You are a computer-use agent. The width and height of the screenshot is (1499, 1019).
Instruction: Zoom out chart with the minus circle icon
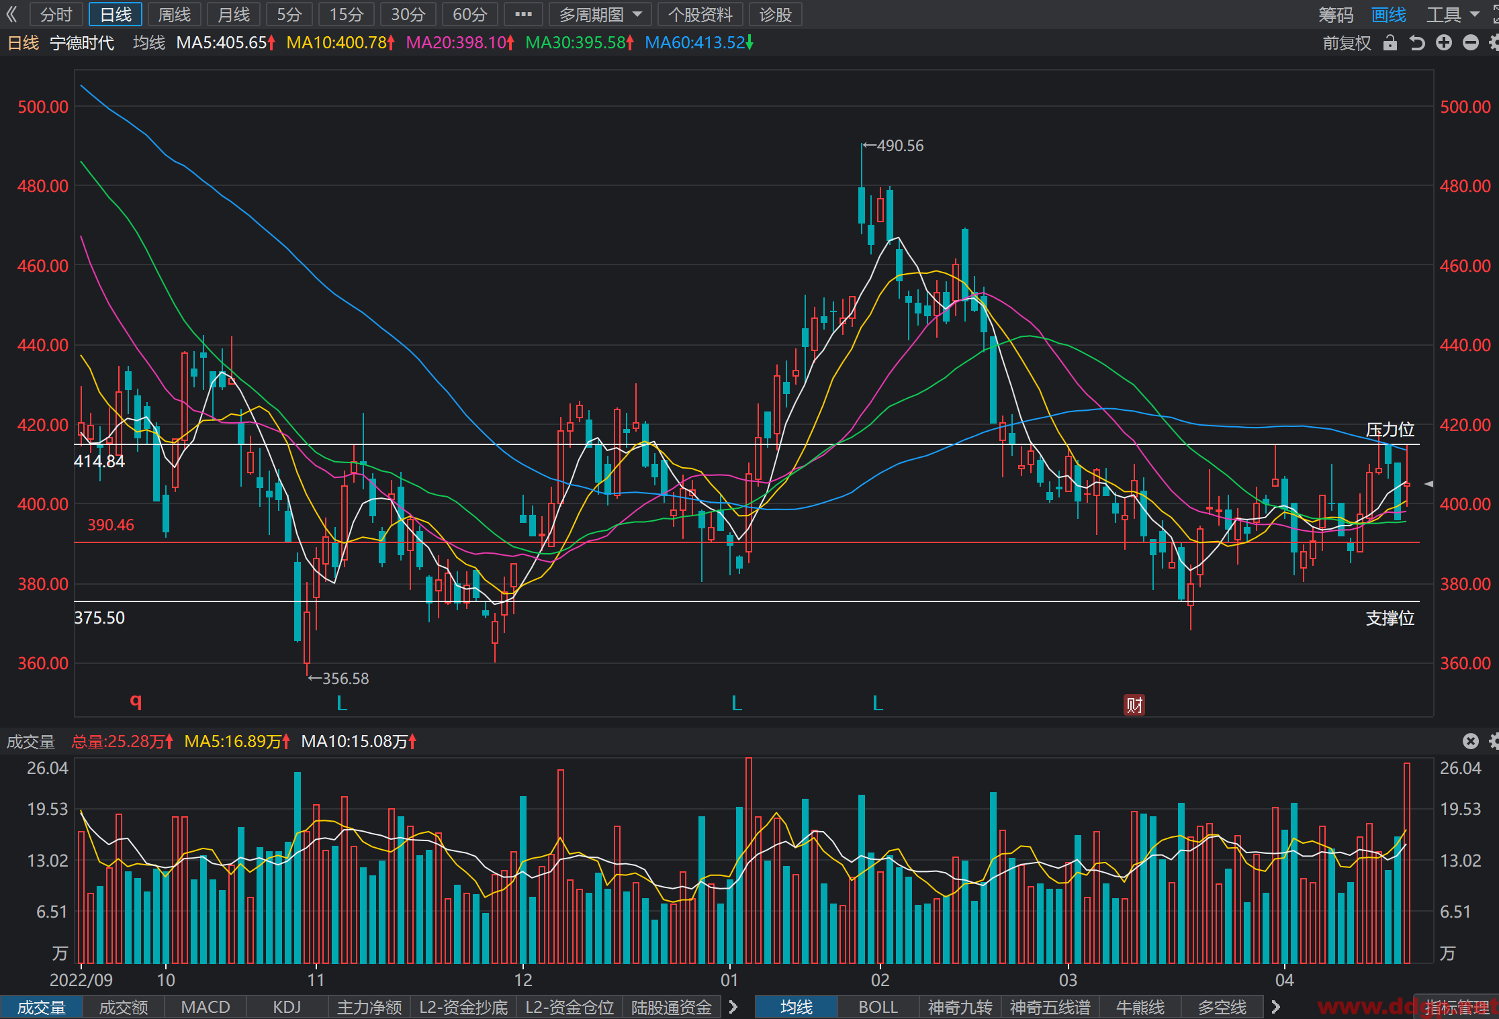(1471, 44)
